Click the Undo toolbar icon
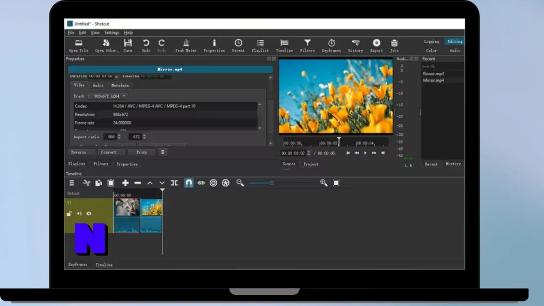Viewport: 544px width, 306px height. 146,46
